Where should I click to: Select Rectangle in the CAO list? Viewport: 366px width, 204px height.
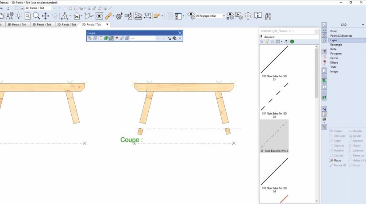(x=336, y=45)
